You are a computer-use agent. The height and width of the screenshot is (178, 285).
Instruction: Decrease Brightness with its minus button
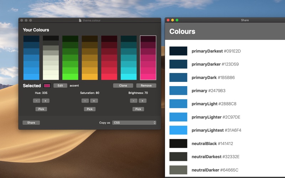(134, 101)
